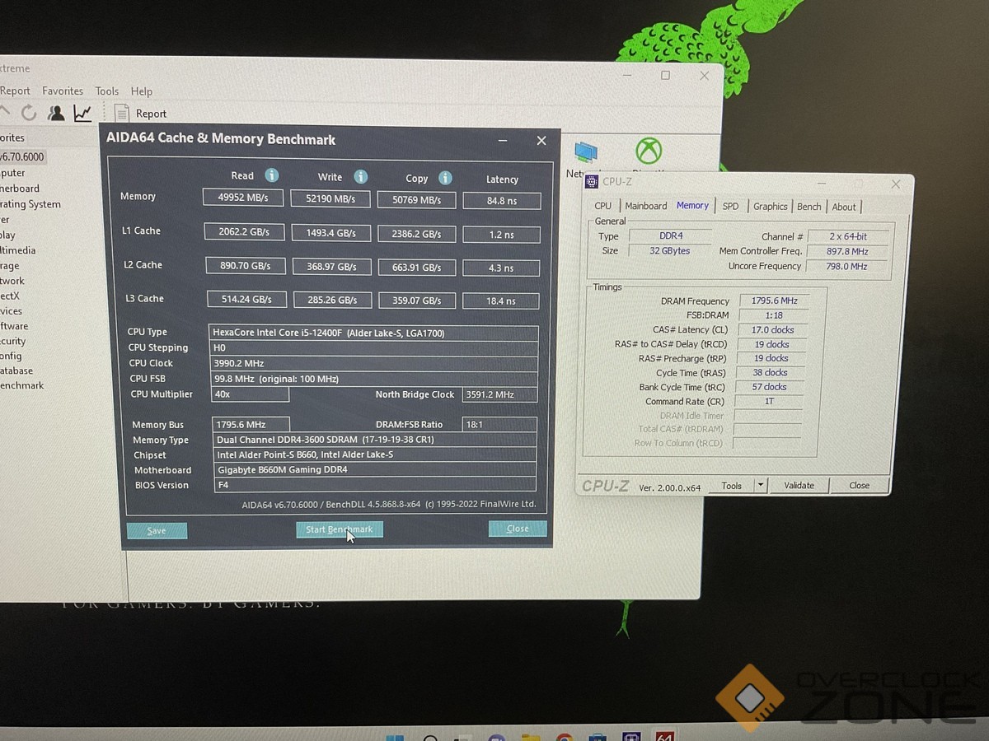Select Security in AIDA64 sidebar tree
The image size is (989, 741).
13,341
